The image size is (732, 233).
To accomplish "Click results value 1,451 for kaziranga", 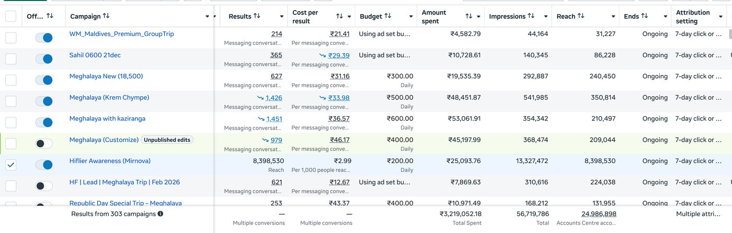I will (274, 119).
